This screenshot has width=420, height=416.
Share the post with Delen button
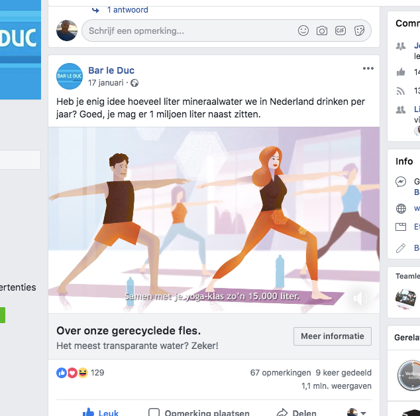click(296, 412)
